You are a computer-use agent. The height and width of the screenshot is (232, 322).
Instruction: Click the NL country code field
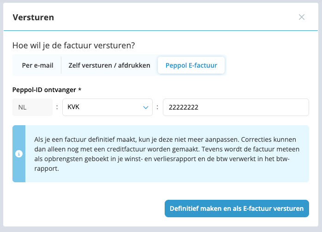[x=32, y=107]
